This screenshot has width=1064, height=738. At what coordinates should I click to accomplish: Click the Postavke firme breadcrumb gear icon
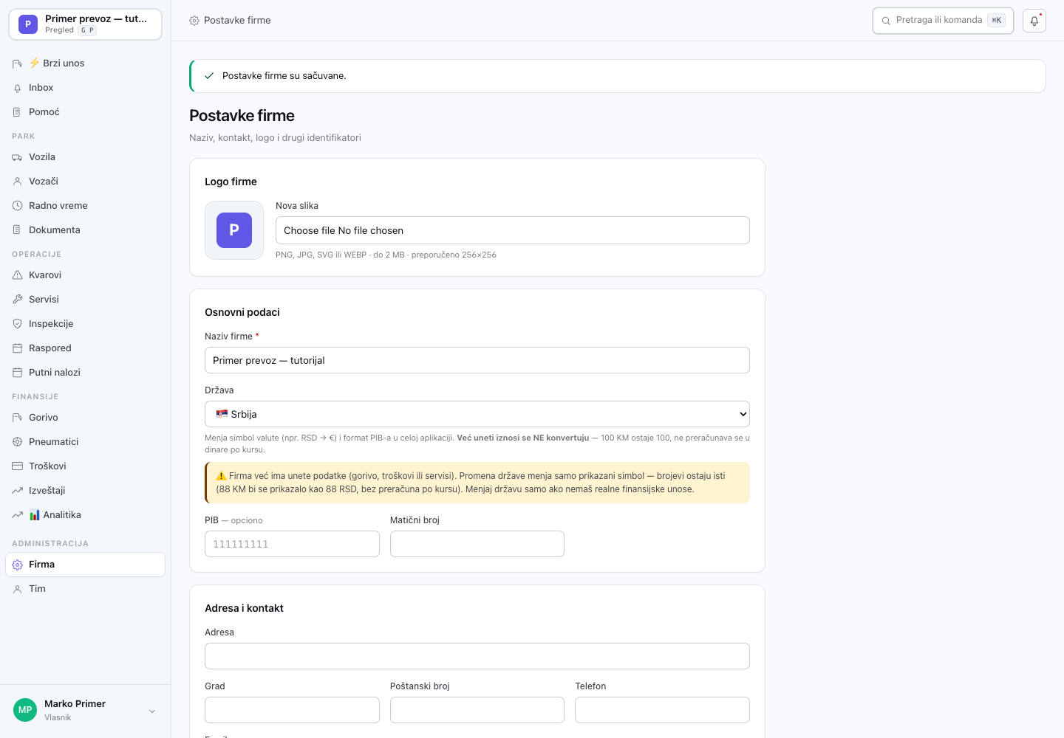click(194, 21)
